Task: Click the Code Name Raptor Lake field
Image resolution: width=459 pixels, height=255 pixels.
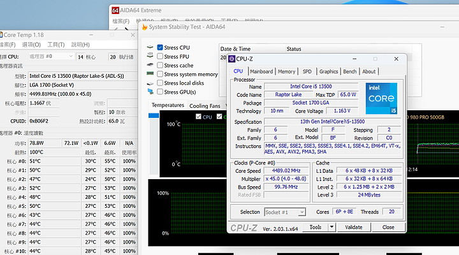Action: (x=288, y=94)
